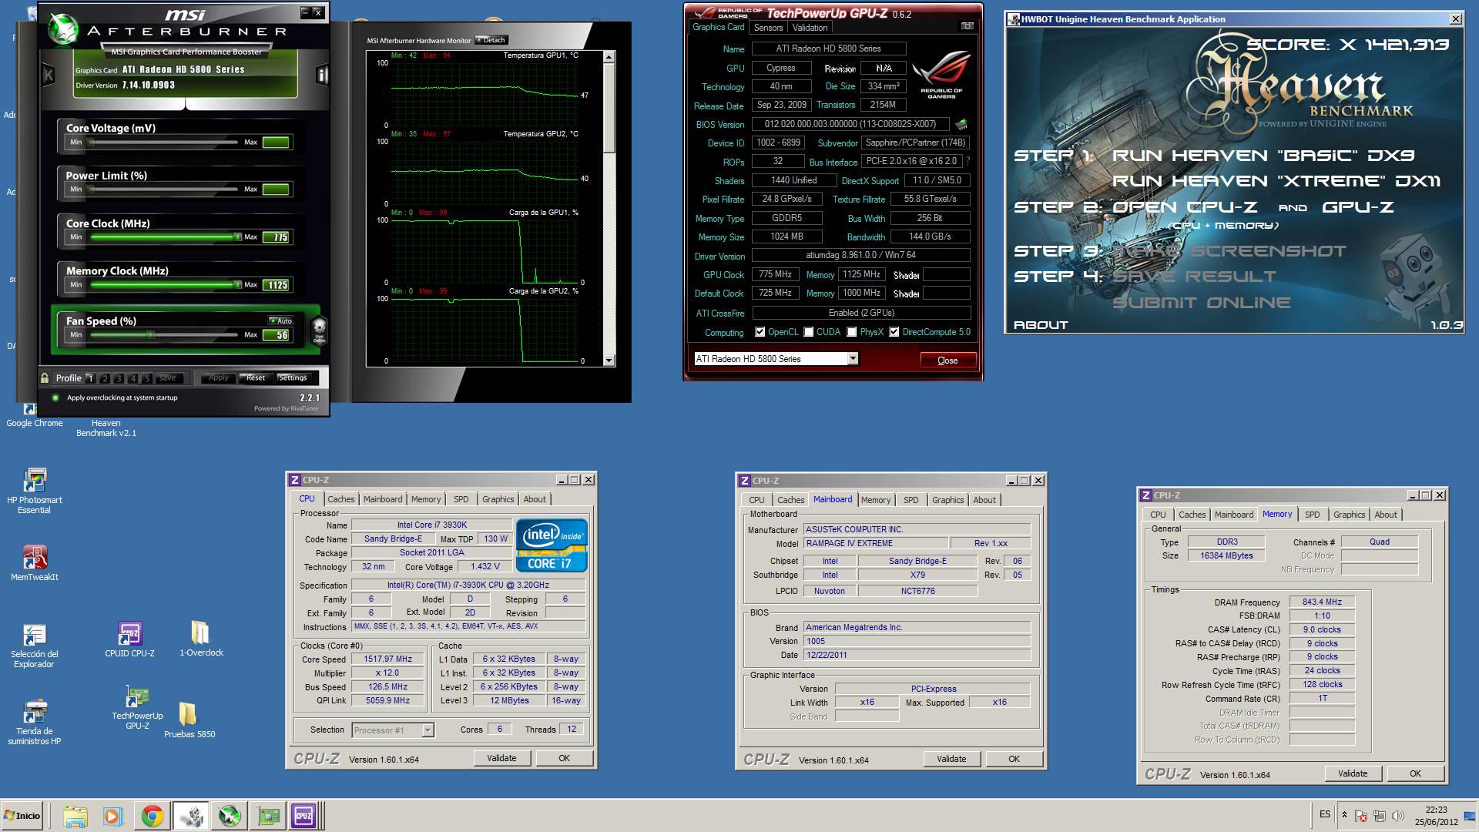Open the CPUID CPU-Z desktop shortcut
Screen dimensions: 1479x832
click(129, 639)
